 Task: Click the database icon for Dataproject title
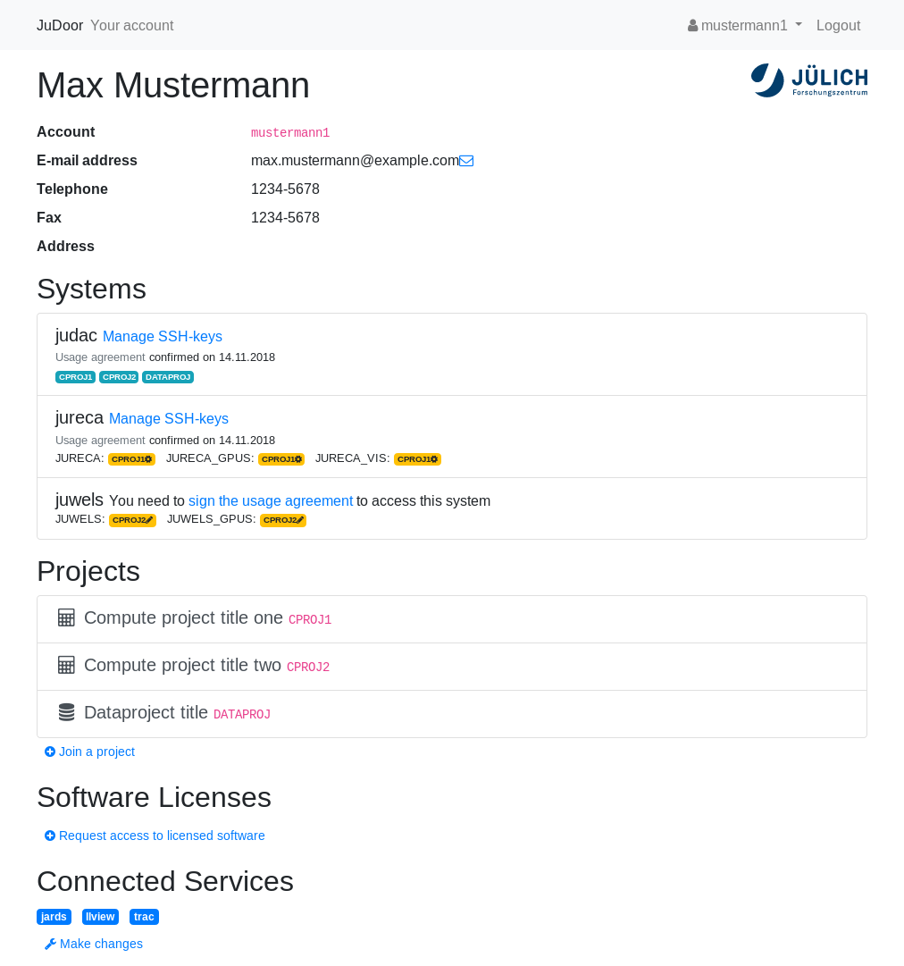pyautogui.click(x=66, y=713)
